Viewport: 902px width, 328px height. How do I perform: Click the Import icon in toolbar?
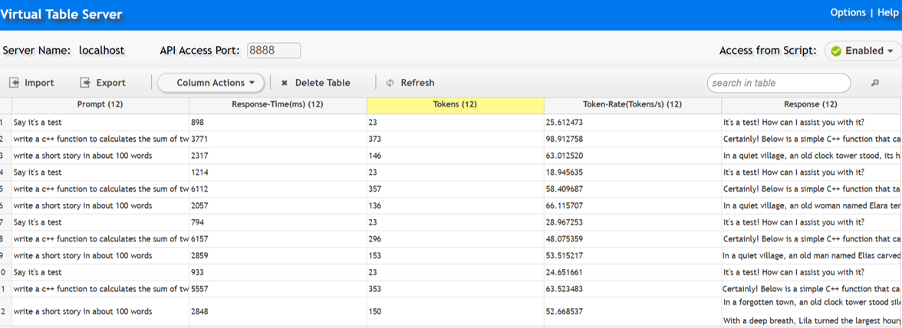pyautogui.click(x=14, y=83)
